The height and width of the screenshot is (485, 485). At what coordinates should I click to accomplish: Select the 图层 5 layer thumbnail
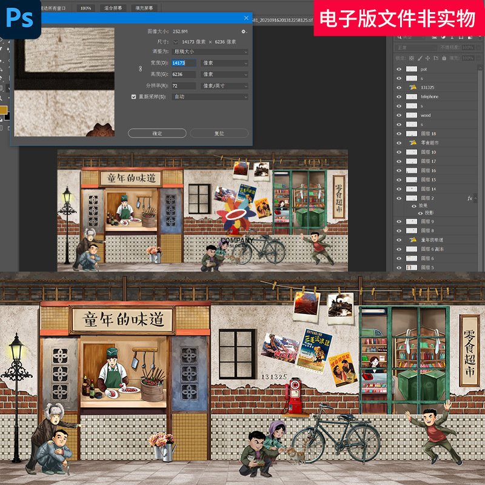412,267
